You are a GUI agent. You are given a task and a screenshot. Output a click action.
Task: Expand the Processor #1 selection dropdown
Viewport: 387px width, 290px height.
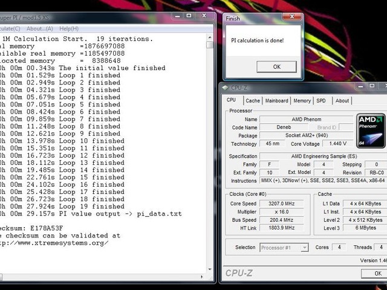(305, 247)
